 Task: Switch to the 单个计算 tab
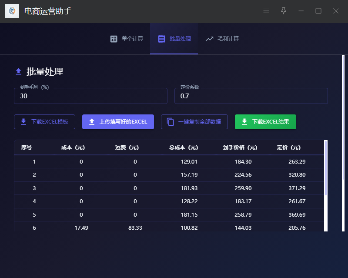tap(127, 39)
